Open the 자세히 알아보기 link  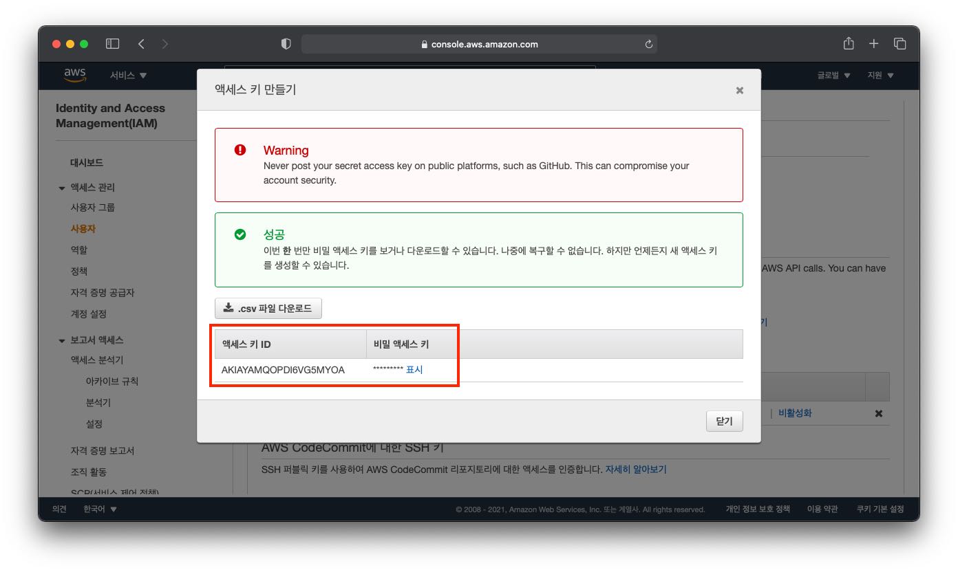pos(636,470)
